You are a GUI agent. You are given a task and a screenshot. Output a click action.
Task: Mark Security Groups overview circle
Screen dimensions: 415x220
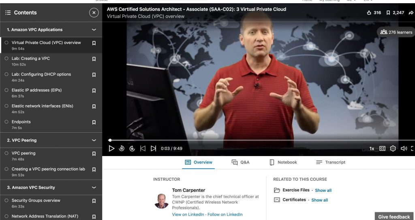(6, 201)
